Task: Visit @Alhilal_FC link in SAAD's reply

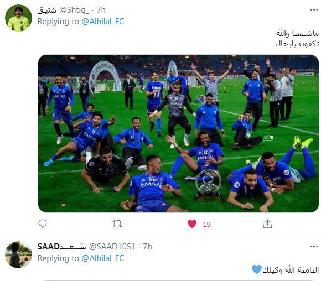Action: pos(103,258)
